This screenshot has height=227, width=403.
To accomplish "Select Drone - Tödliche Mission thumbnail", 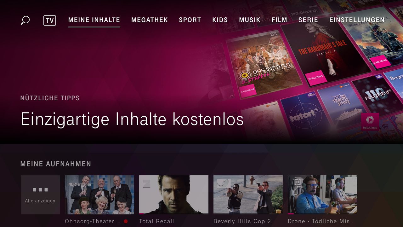I will click(x=322, y=195).
